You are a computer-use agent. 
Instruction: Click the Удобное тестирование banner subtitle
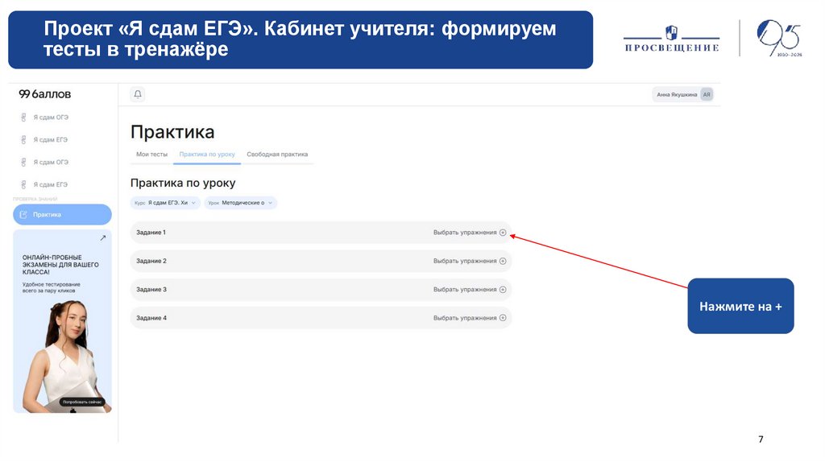coord(51,287)
